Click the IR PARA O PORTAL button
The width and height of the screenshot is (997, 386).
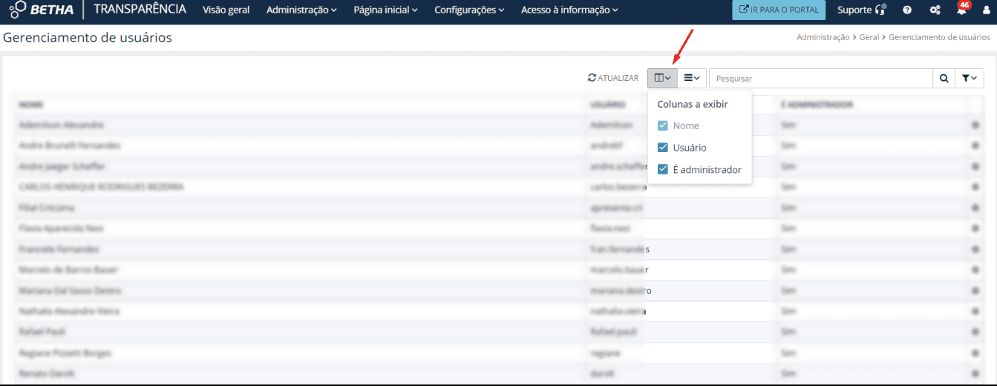pyautogui.click(x=778, y=10)
